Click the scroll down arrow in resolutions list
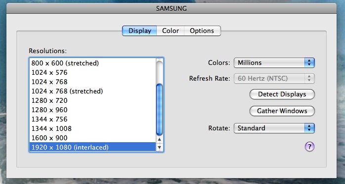The height and width of the screenshot is (184, 345). point(159,147)
